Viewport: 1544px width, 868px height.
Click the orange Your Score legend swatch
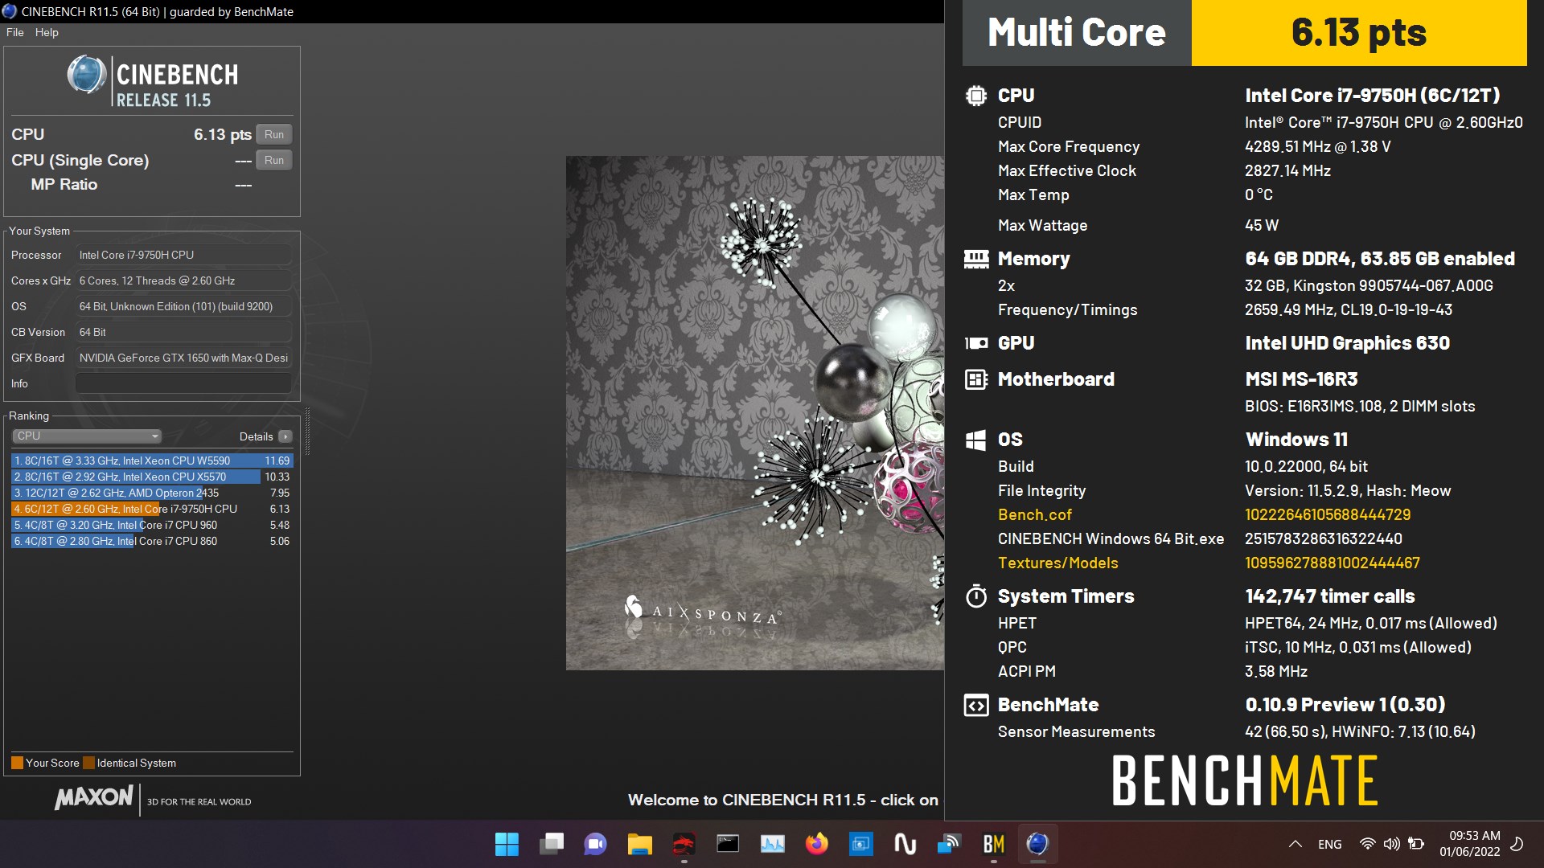point(17,763)
